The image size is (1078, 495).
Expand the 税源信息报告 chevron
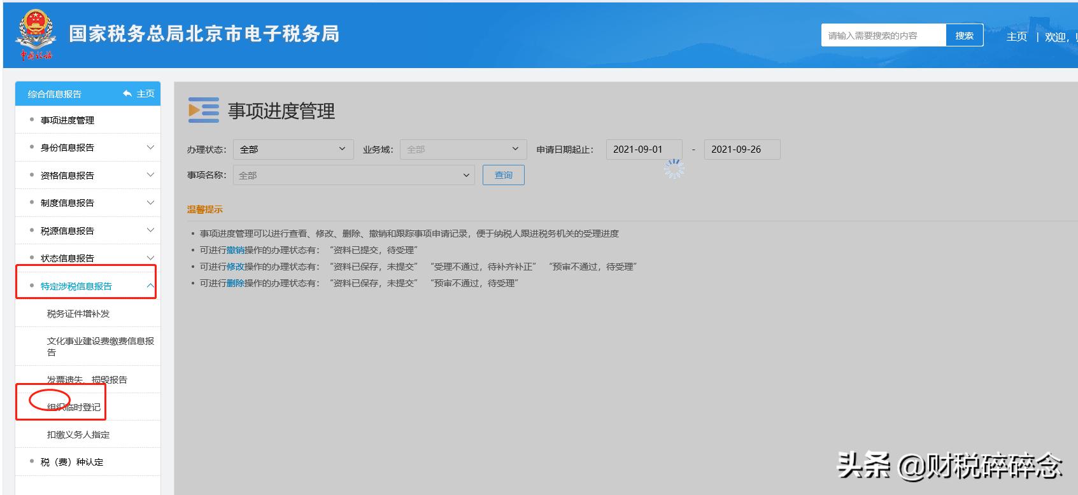[x=150, y=230]
